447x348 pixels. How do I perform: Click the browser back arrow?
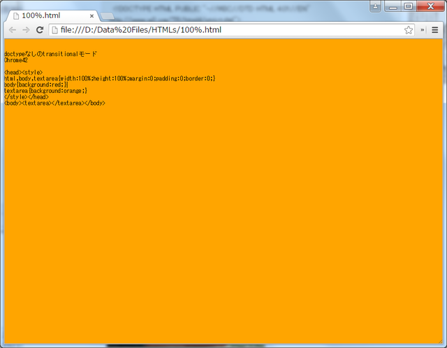[13, 30]
